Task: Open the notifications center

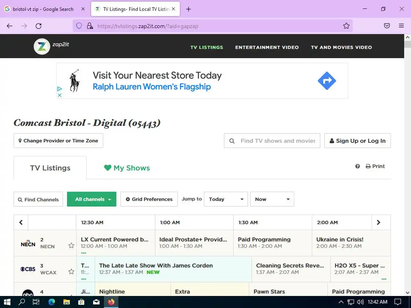Action: tap(398, 302)
